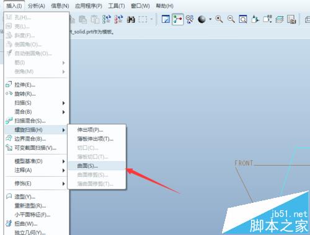Click the Orient Mode icon

(x=190, y=19)
